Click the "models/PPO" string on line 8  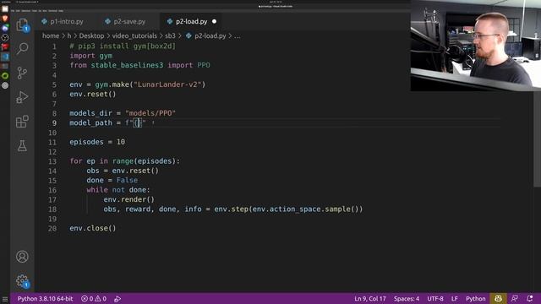point(150,113)
